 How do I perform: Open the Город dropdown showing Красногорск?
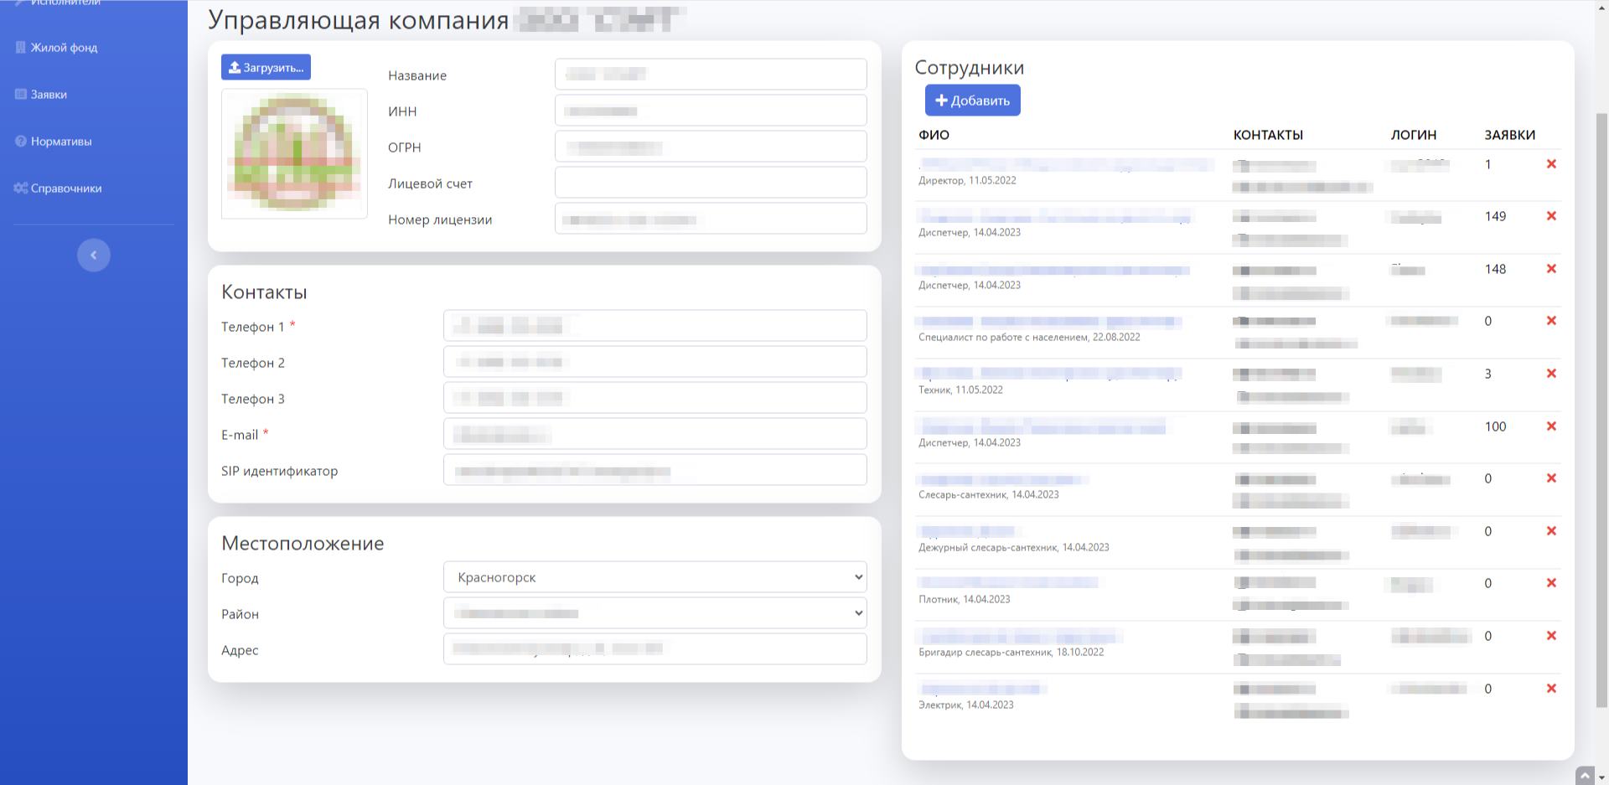654,577
